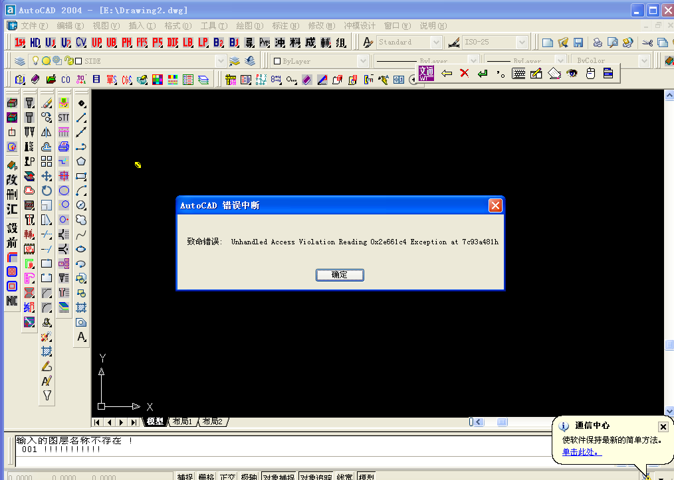
Task: Click the Dimension Style icon beside ISO-25
Action: 454,42
